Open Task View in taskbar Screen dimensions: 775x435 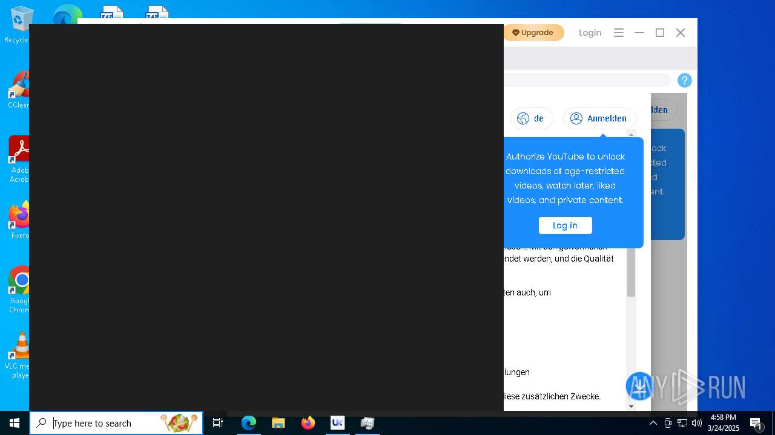point(218,423)
